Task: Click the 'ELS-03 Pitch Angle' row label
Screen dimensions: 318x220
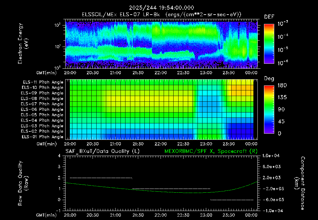Action: (x=42, y=126)
